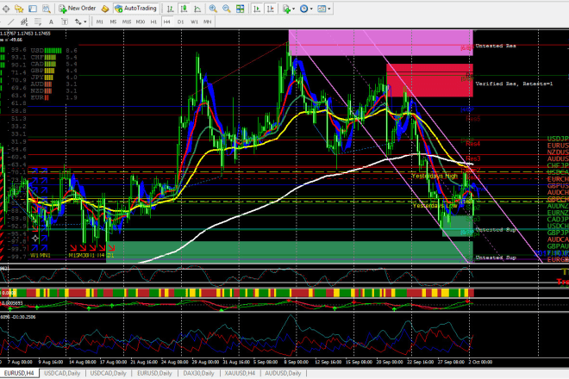Viewport: 569px width, 379px height.
Task: Click USD strength value 8.6
Action: point(72,51)
